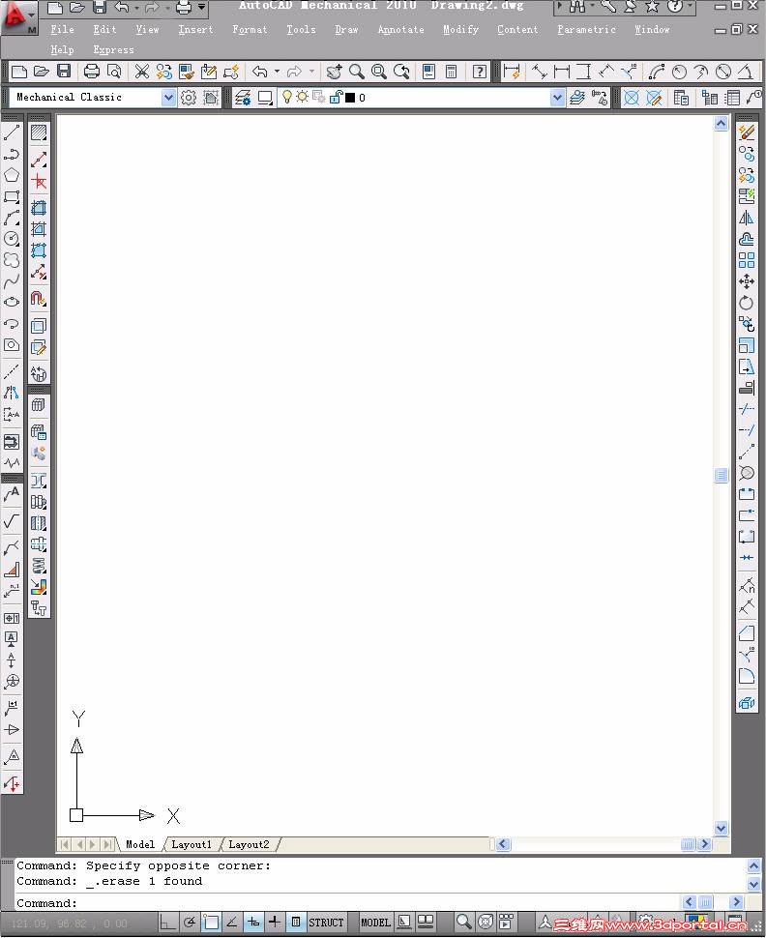The width and height of the screenshot is (766, 938).
Task: Click the Cut scissors icon
Action: [142, 72]
